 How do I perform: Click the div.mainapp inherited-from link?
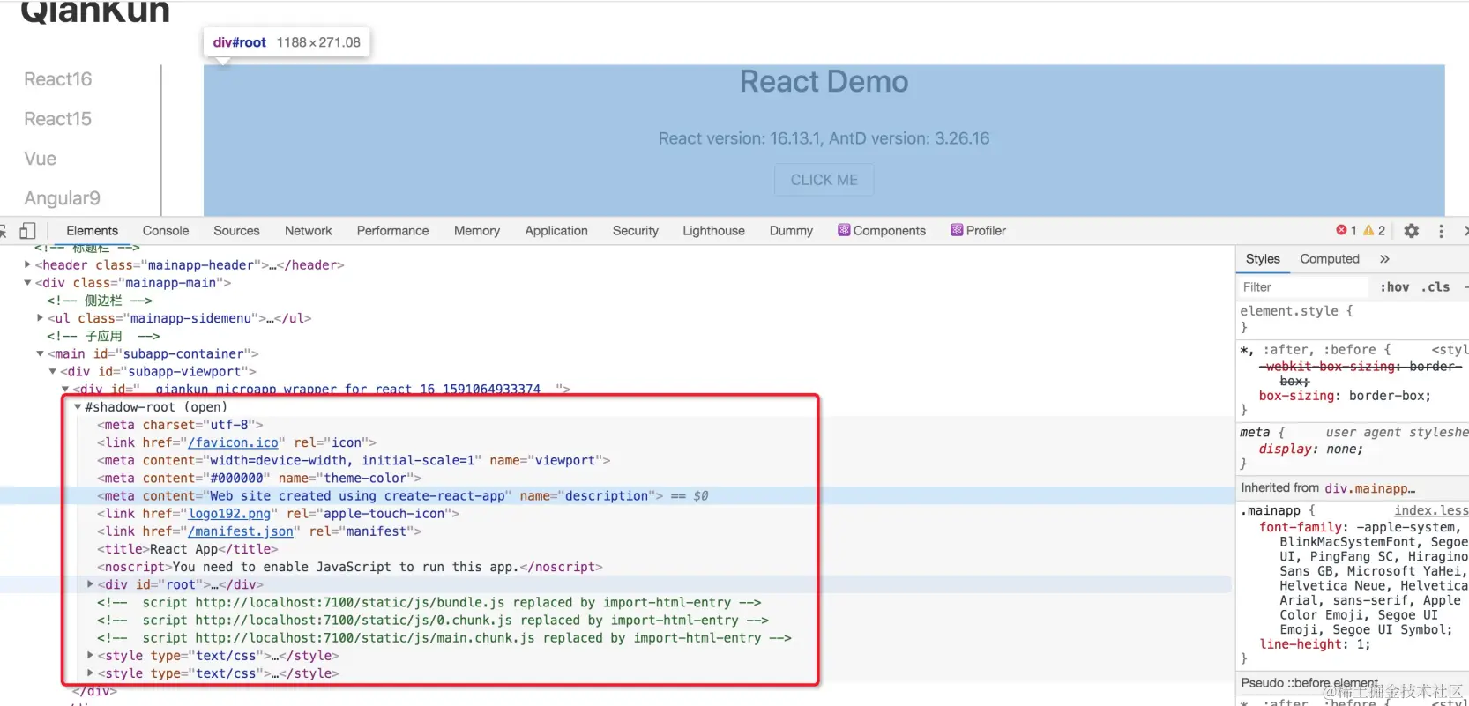[x=1369, y=488]
